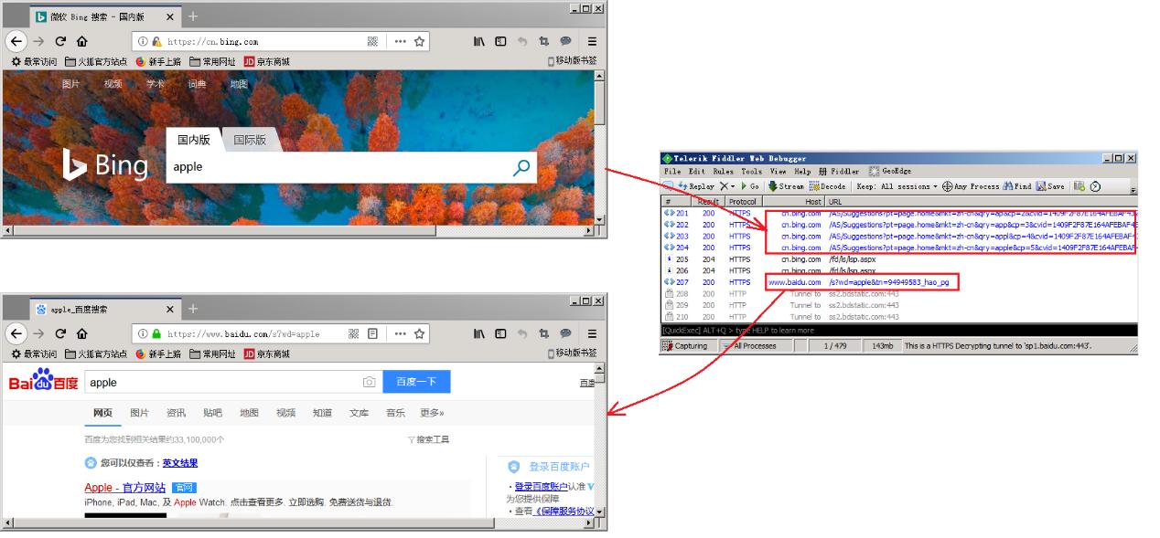Viewport: 1160px width, 538px height.
Task: Open the Edit menu in Fiddler
Action: pyautogui.click(x=697, y=172)
